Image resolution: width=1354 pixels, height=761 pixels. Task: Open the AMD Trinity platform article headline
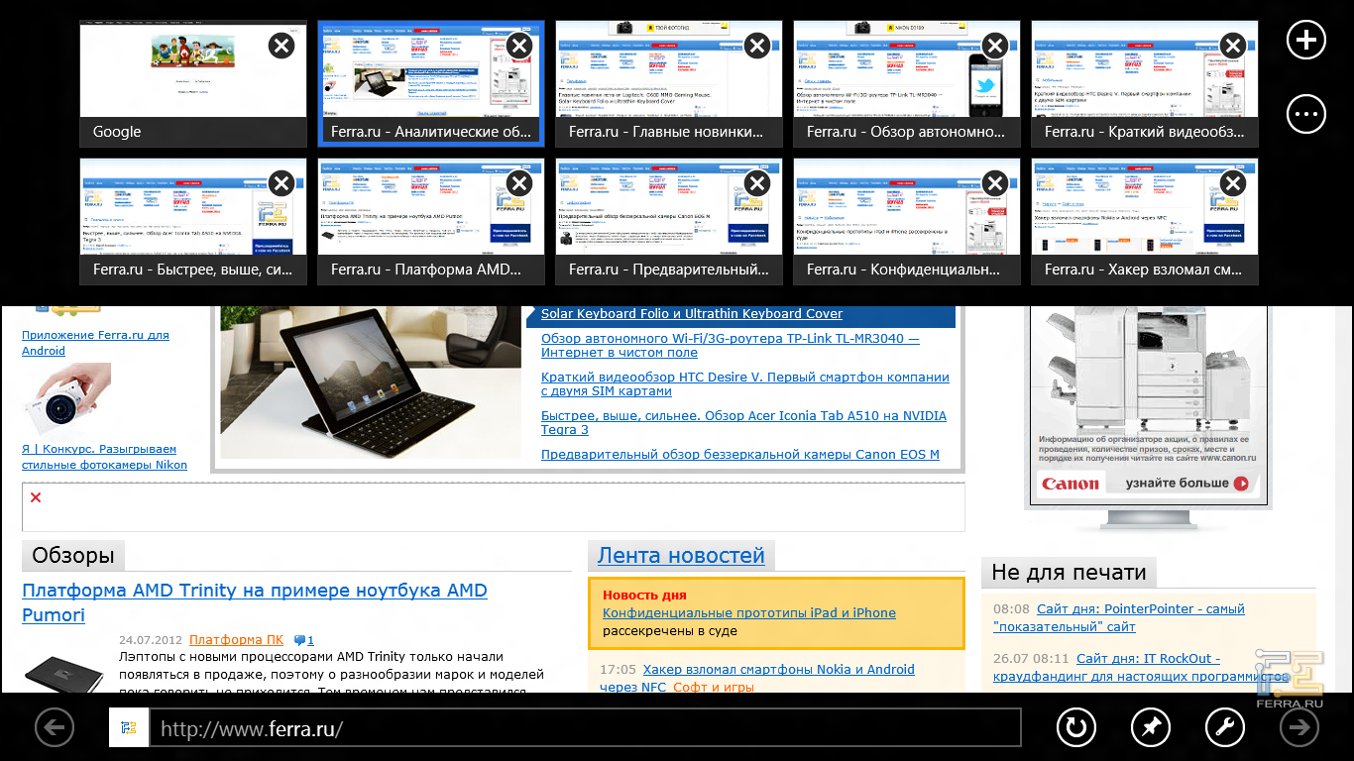click(255, 602)
